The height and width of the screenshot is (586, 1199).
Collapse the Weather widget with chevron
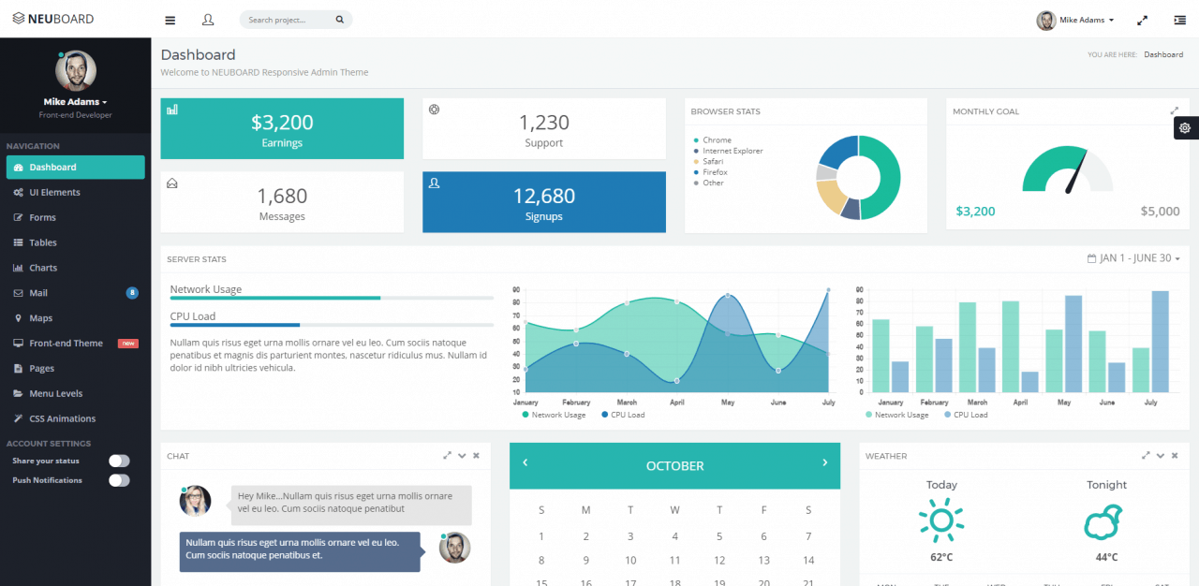[1161, 456]
